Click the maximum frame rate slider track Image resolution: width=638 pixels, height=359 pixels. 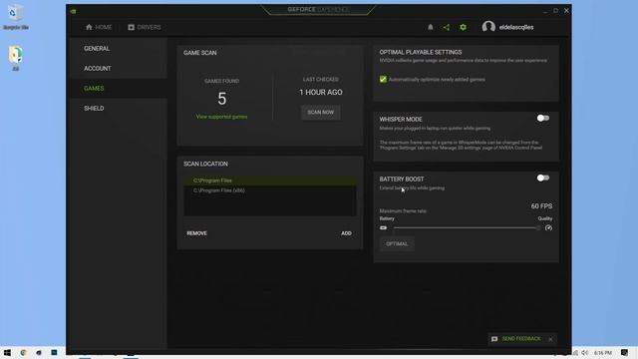[467, 228]
